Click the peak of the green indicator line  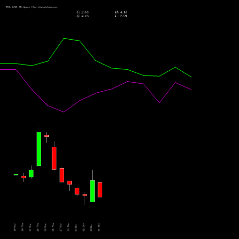[64, 38]
